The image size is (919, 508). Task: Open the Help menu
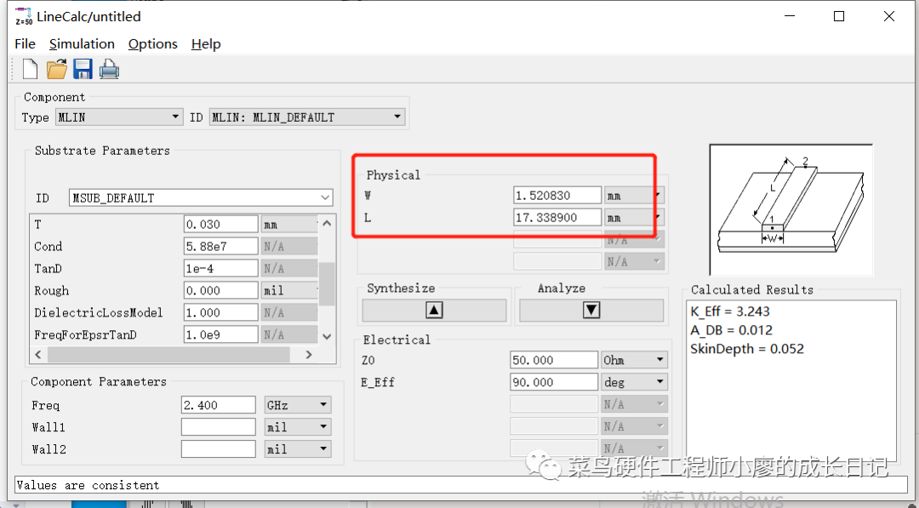[x=206, y=44]
